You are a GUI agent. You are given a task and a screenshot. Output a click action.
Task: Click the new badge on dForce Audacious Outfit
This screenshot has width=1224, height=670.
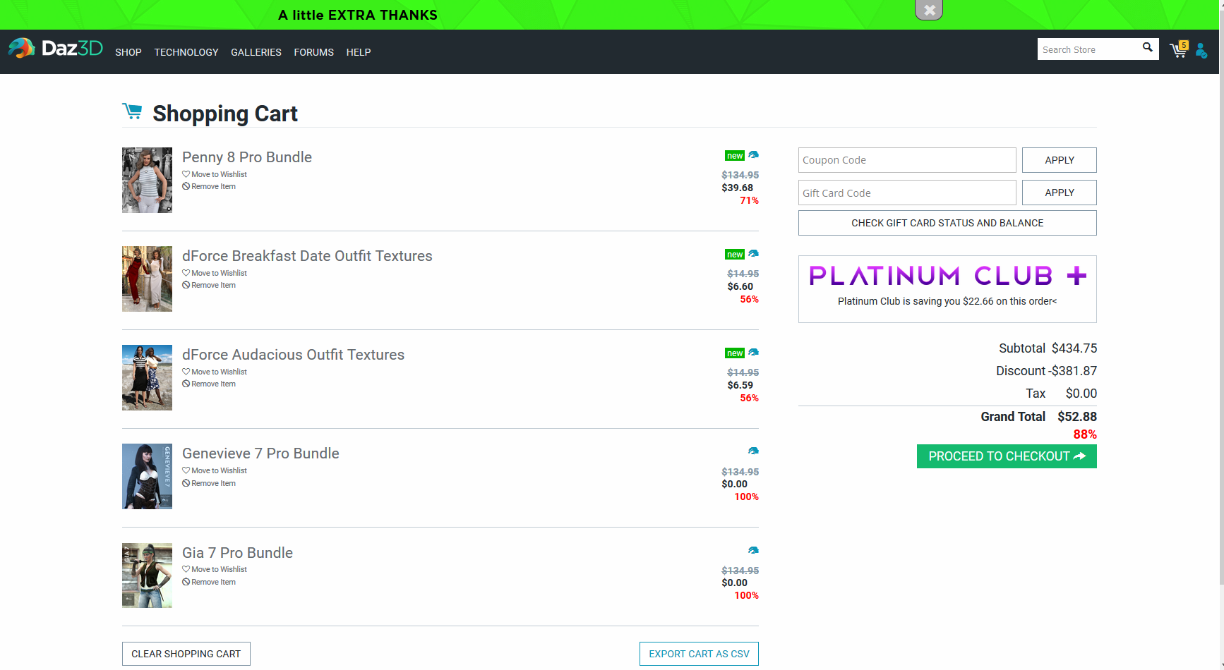[735, 353]
